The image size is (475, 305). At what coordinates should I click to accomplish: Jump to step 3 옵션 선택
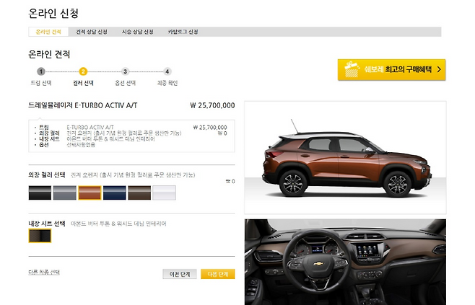click(125, 71)
